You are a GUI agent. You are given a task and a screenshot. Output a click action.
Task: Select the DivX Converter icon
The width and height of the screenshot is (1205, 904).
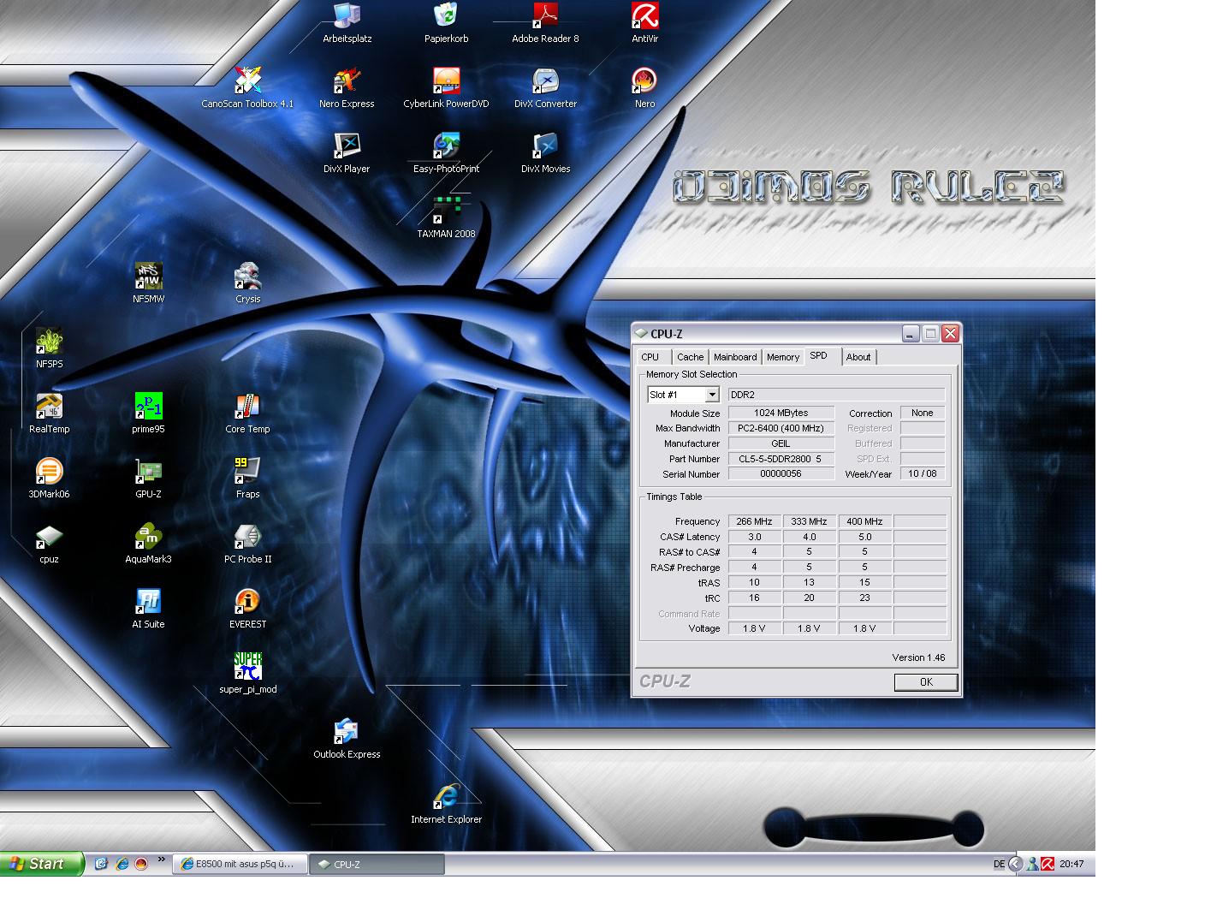click(545, 88)
